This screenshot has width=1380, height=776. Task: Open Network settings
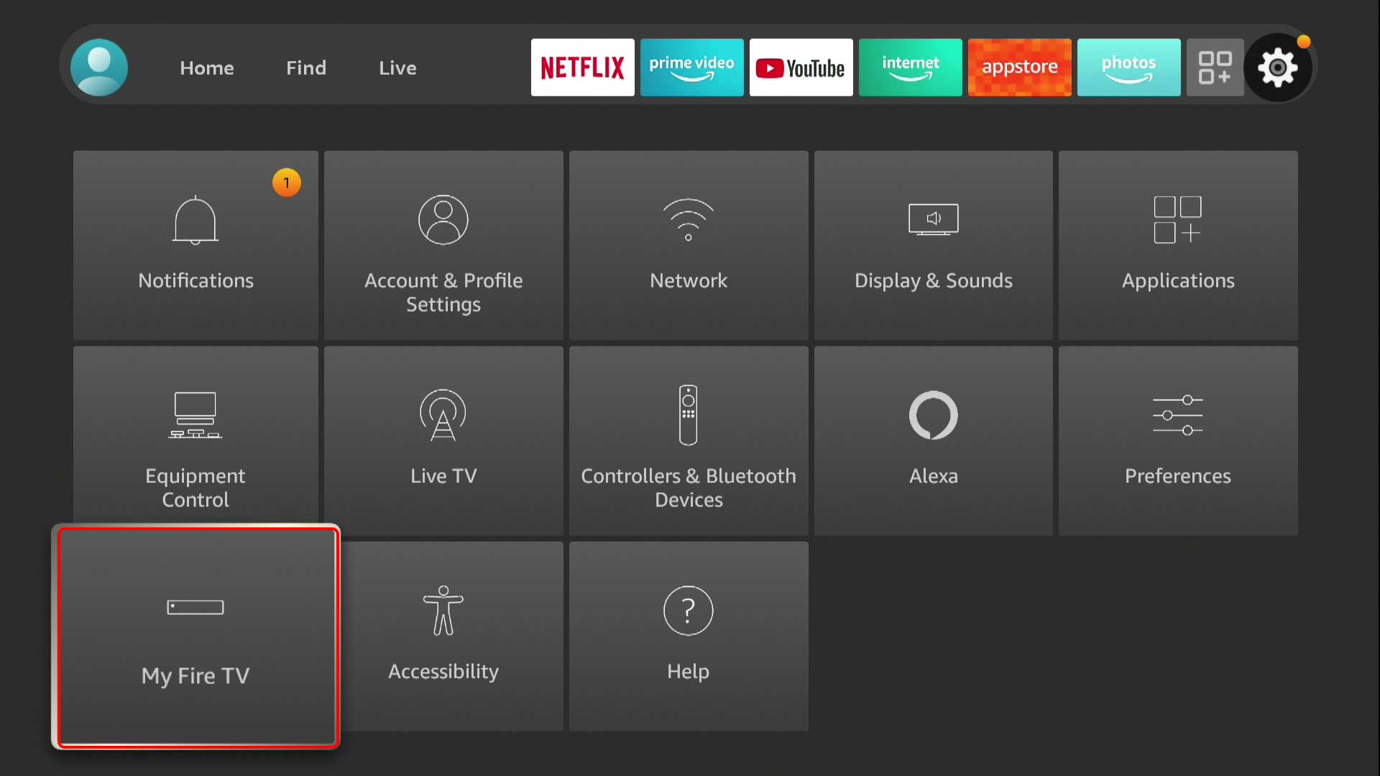click(688, 244)
